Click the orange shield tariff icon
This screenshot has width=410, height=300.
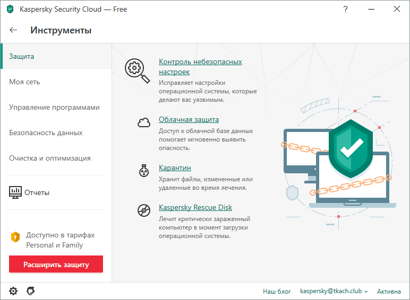point(15,237)
